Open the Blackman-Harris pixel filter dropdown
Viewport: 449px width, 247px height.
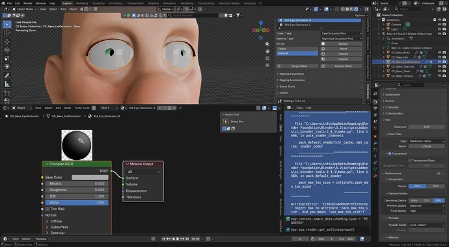click(426, 141)
